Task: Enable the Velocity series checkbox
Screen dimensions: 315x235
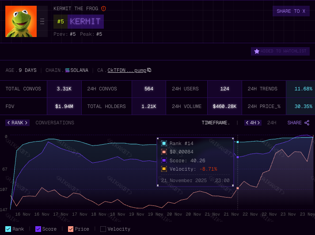Action: click(x=103, y=229)
